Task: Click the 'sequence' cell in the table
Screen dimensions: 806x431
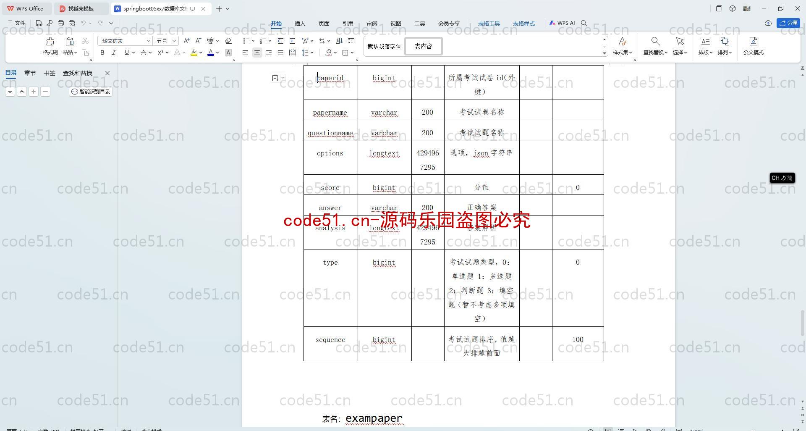Action: 330,344
